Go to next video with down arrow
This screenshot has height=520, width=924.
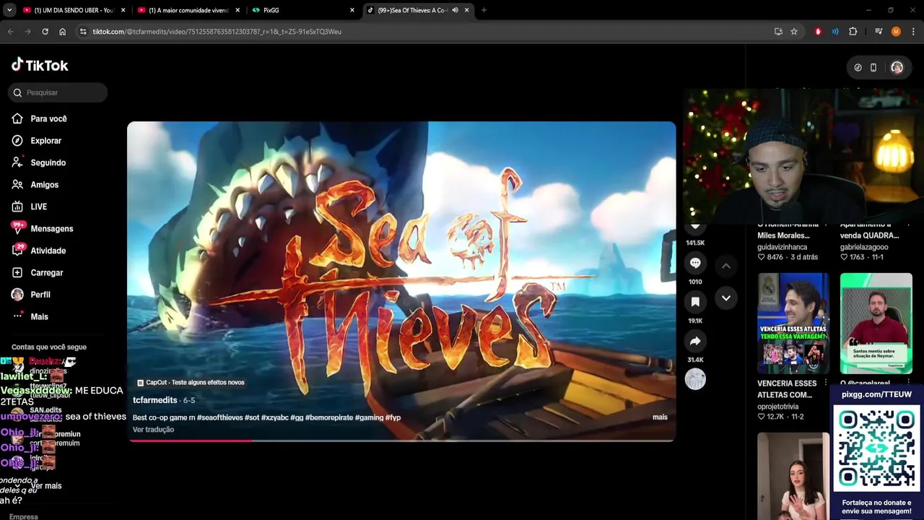coord(726,298)
